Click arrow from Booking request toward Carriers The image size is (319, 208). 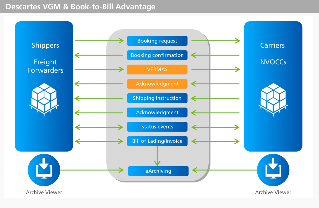215,41
